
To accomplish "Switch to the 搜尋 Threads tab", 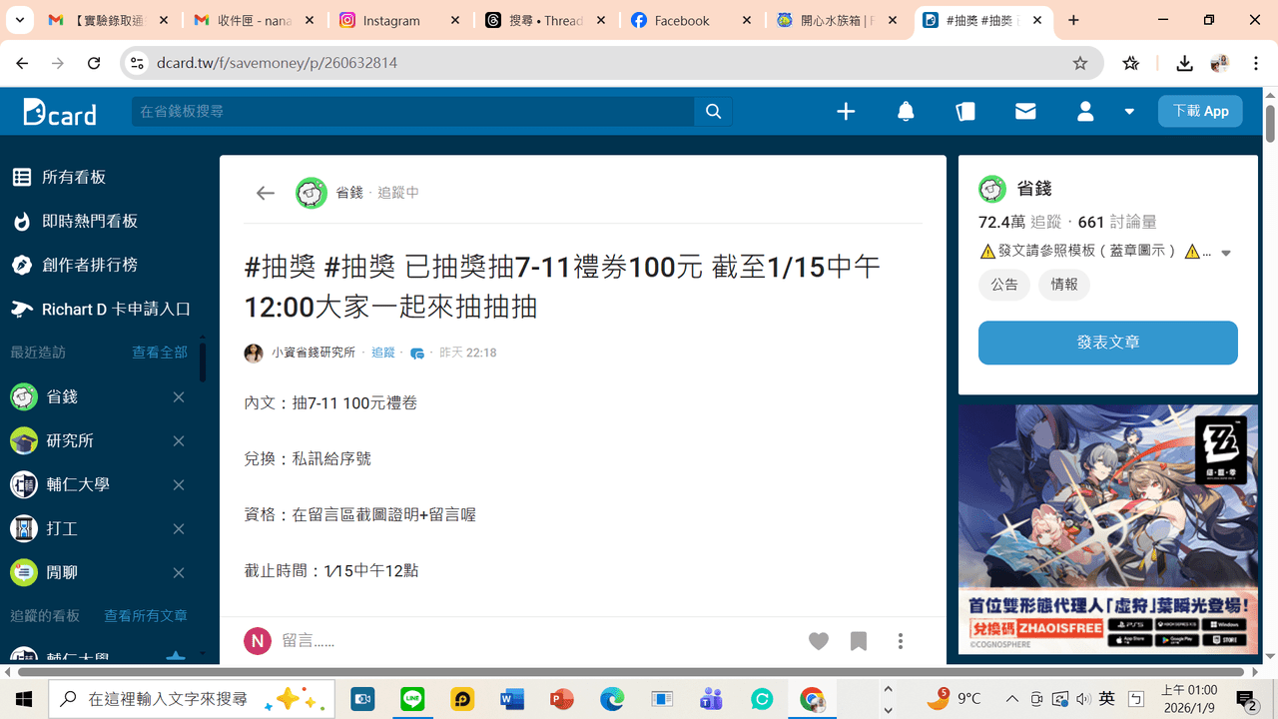I will pos(545,20).
